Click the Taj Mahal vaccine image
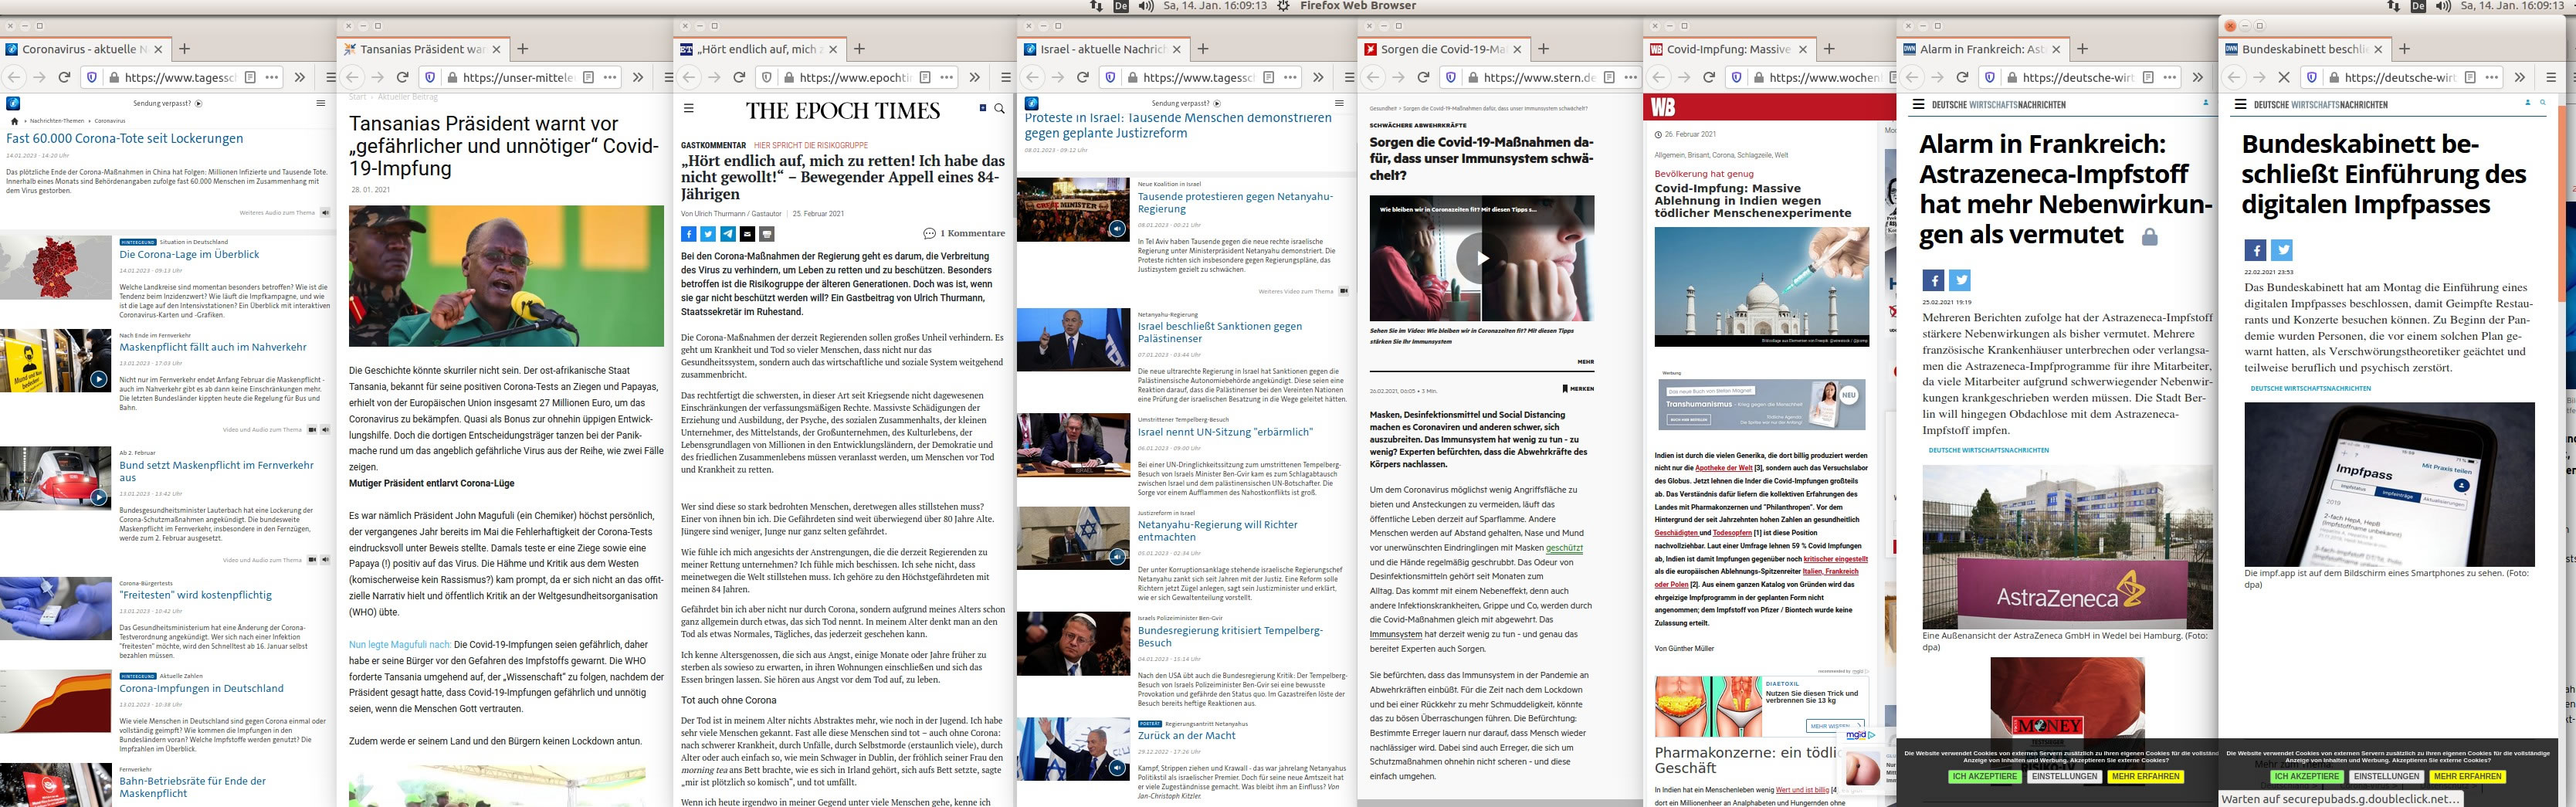The width and height of the screenshot is (2576, 807). [1761, 287]
